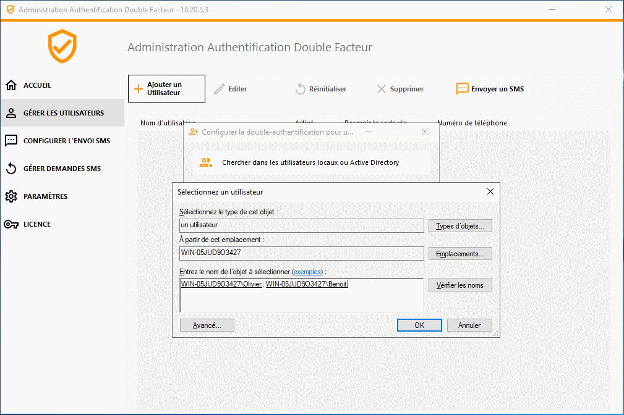The width and height of the screenshot is (624, 415).
Task: Click Envoyer un SMS button
Action: pyautogui.click(x=490, y=89)
